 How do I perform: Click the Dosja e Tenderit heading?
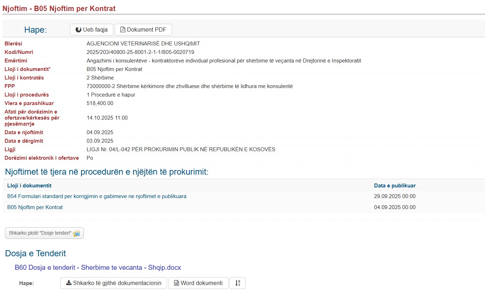36,253
